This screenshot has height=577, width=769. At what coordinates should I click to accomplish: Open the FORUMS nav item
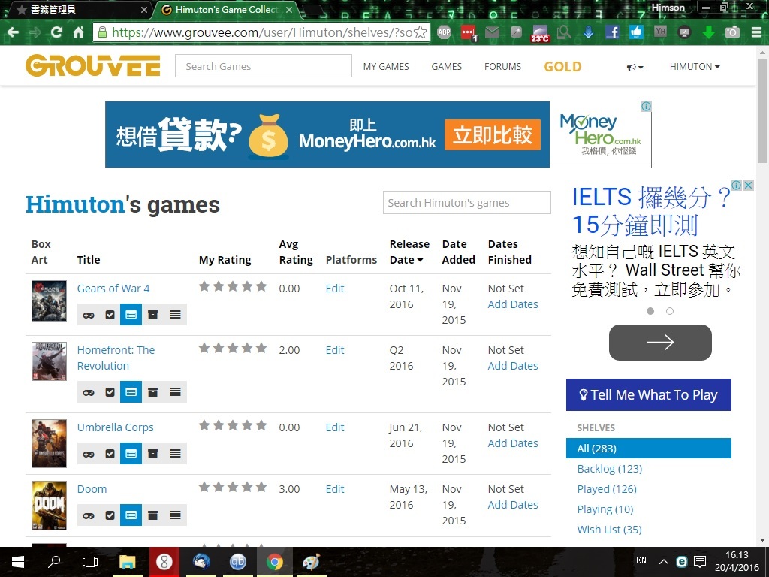coord(502,66)
